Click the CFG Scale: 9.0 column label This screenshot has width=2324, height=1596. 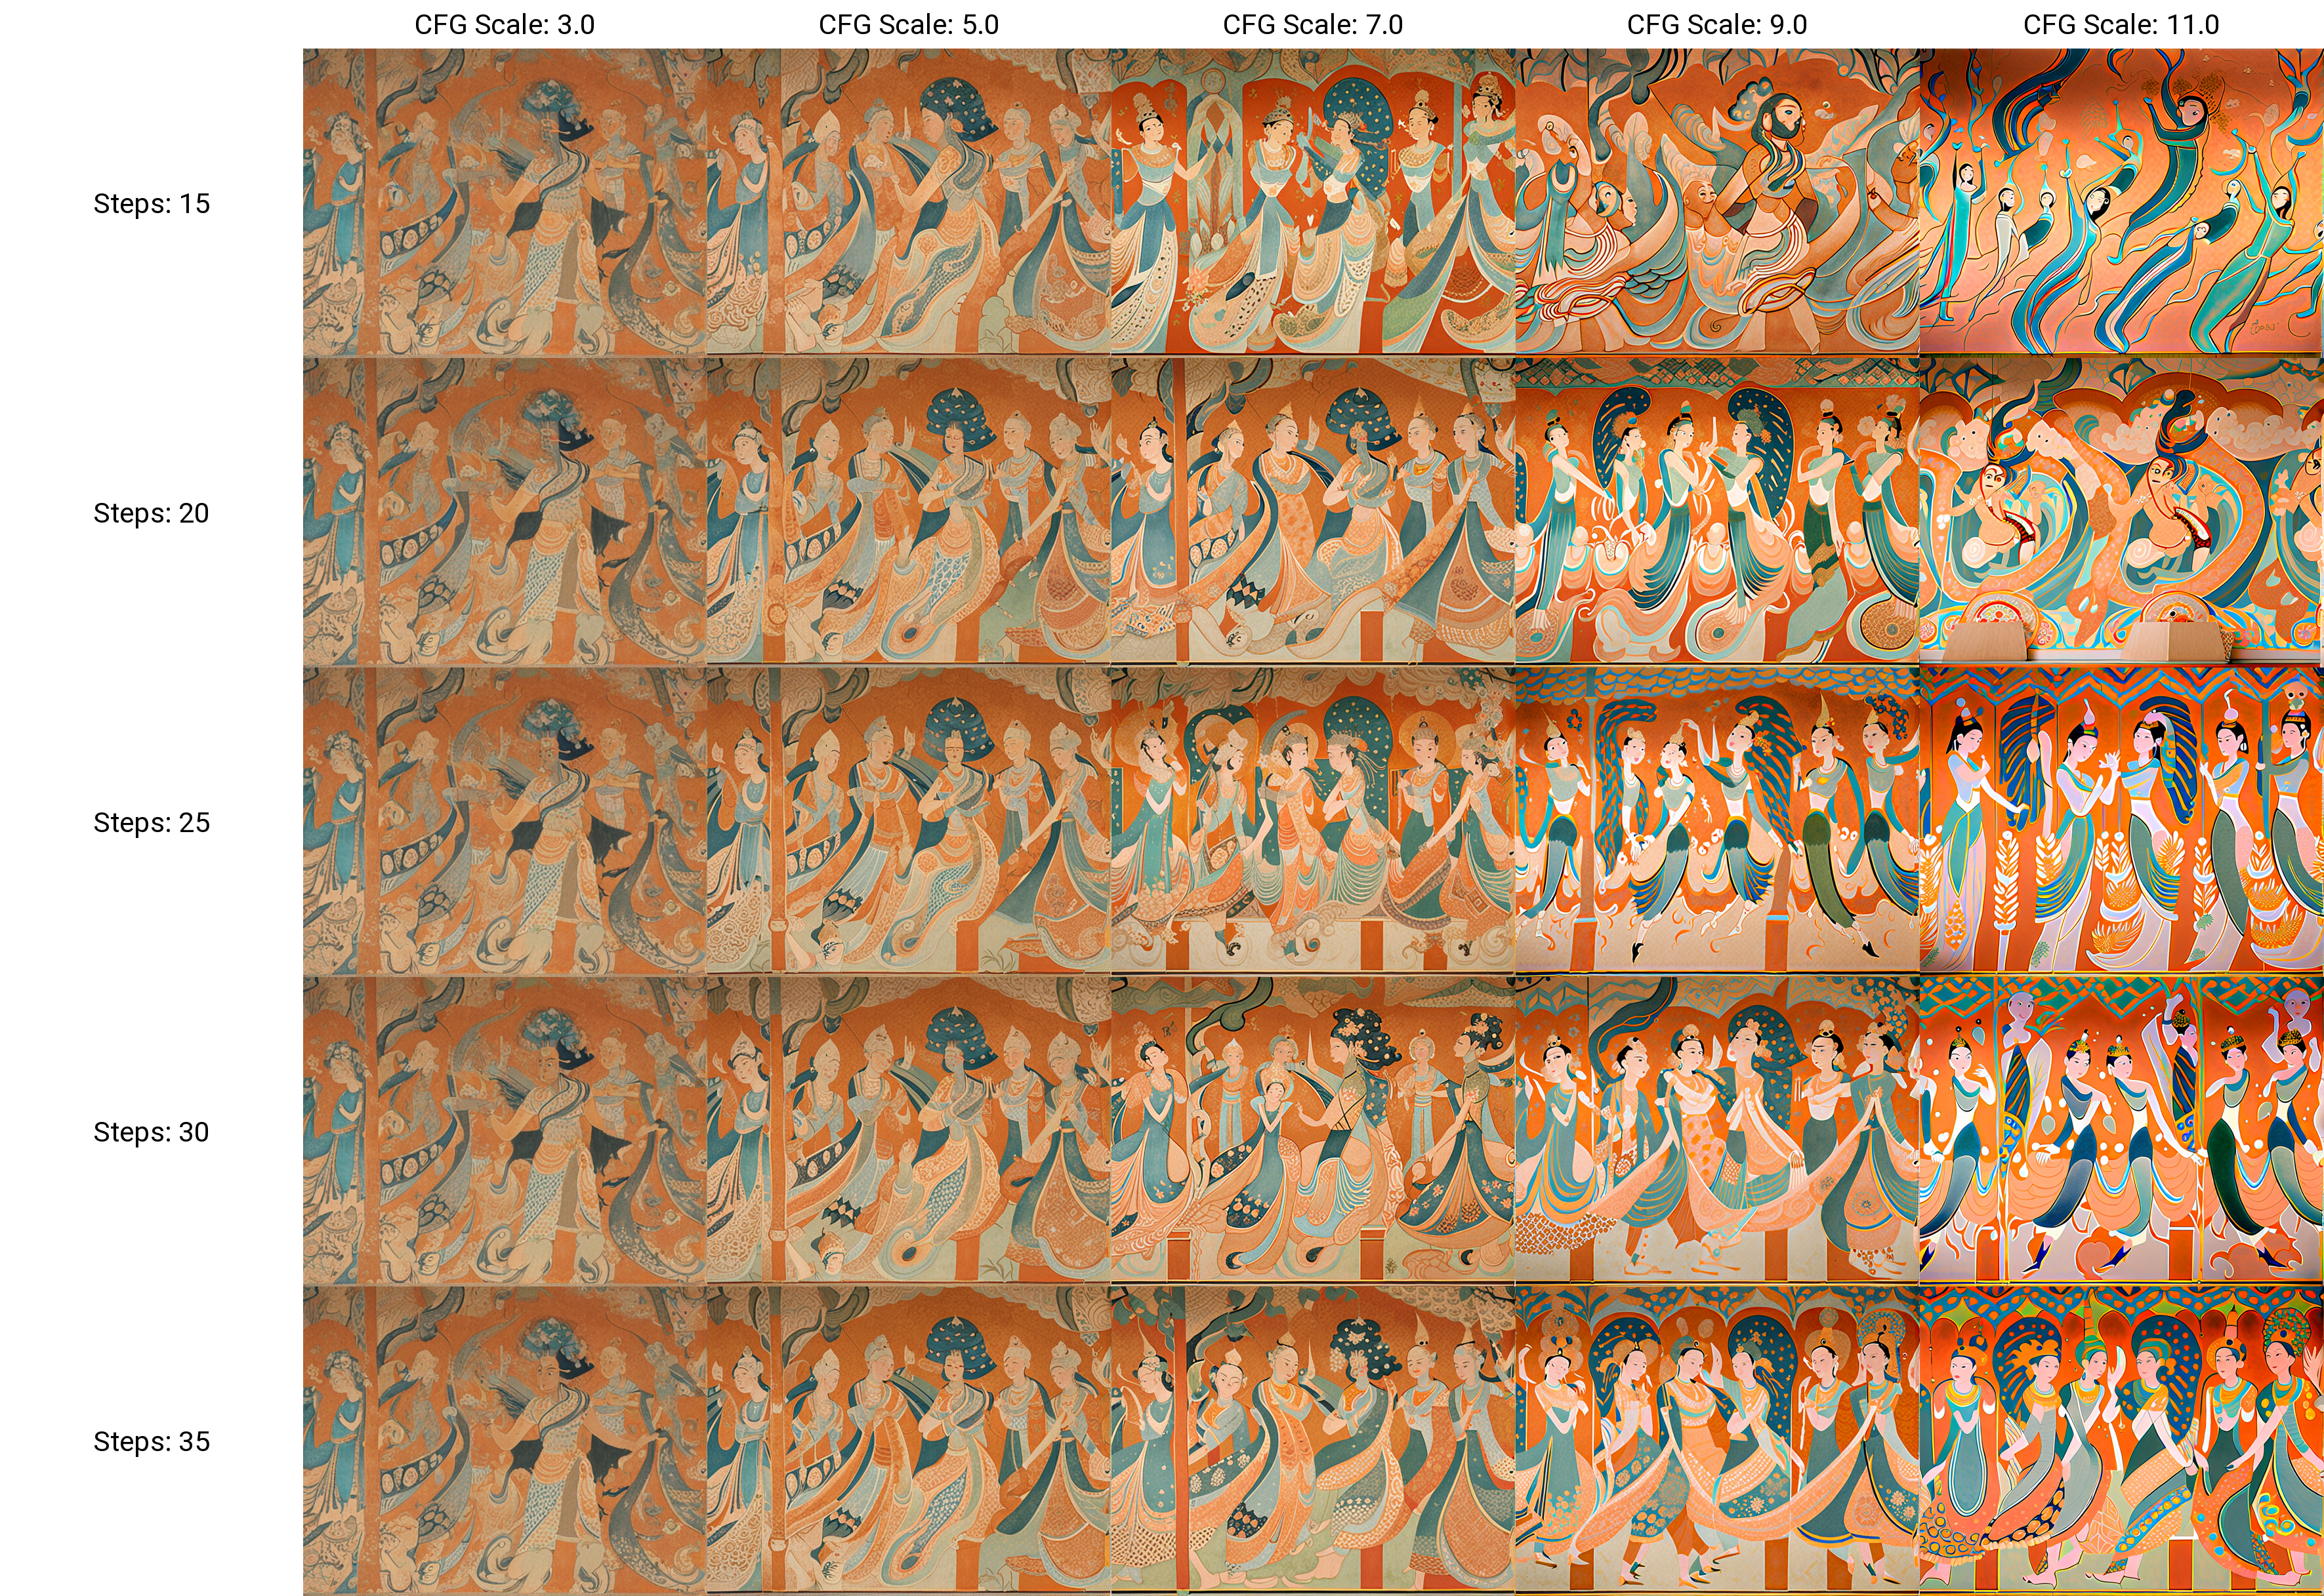(x=1716, y=25)
